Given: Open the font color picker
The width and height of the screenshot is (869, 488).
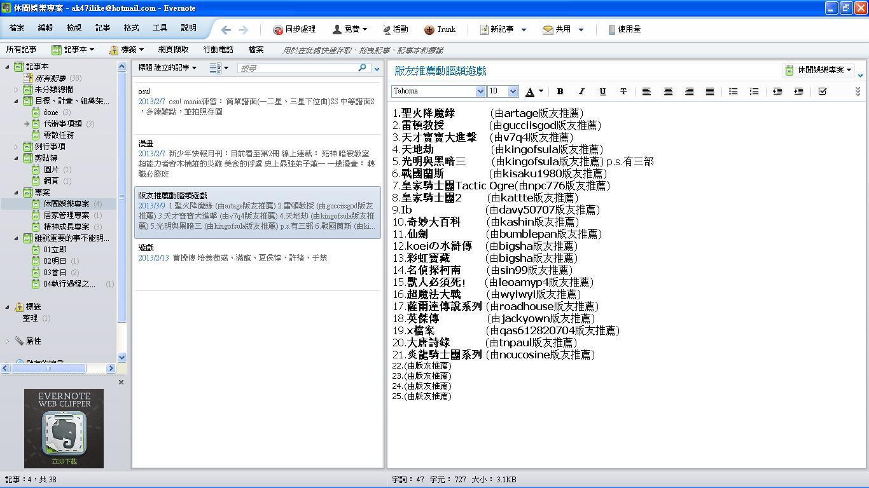Looking at the screenshot, I should (x=534, y=91).
